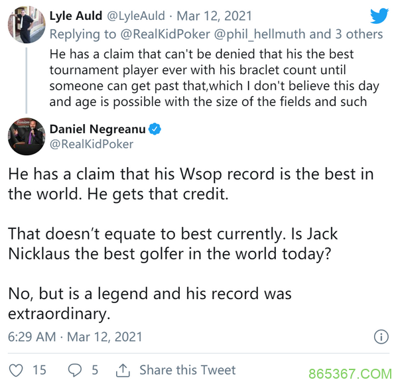This screenshot has width=398, height=384.
Task: Open the @LyleAuld handle link
Action: (136, 16)
